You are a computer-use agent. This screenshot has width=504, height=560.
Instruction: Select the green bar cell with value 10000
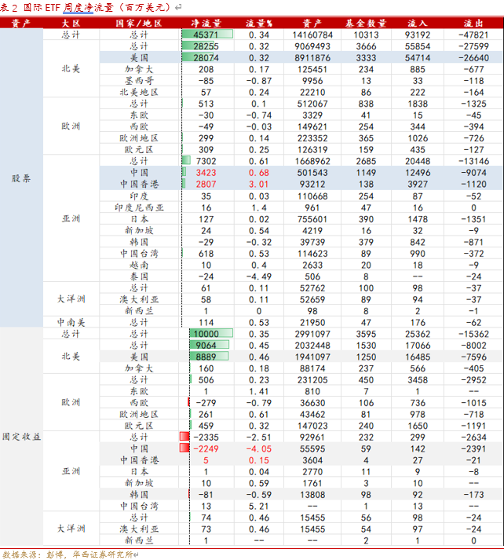206,334
